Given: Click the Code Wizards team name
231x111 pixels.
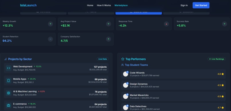Looking at the screenshot, I should [137, 73].
